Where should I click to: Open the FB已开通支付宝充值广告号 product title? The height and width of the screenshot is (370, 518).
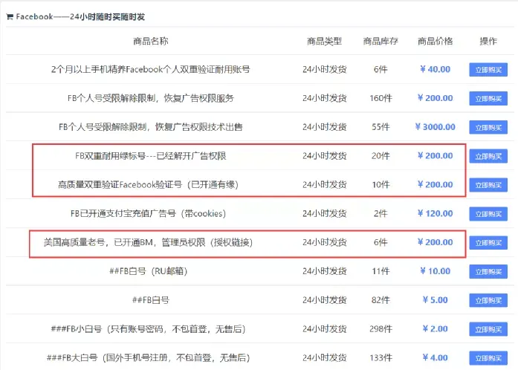(x=148, y=213)
